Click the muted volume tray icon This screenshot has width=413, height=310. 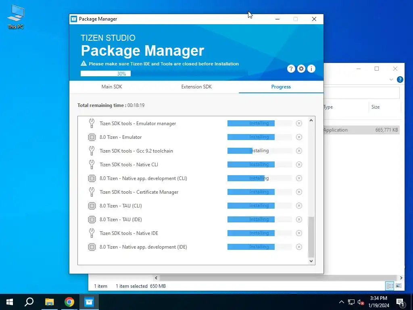(x=361, y=302)
